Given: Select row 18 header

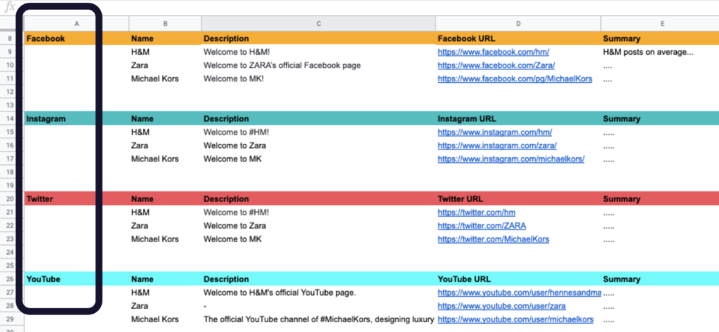Looking at the screenshot, I should 10,172.
